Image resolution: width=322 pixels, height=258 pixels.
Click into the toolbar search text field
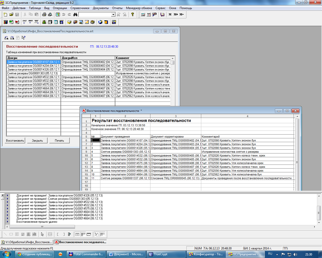[x=95, y=15]
